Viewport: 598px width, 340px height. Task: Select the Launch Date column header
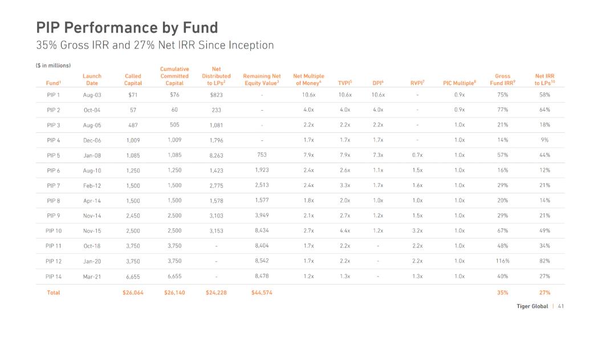point(92,79)
